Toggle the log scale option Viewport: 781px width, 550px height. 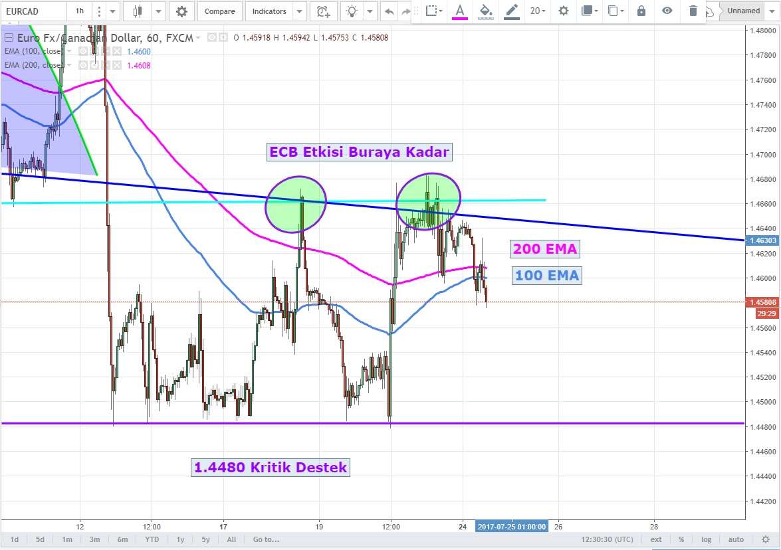point(706,539)
